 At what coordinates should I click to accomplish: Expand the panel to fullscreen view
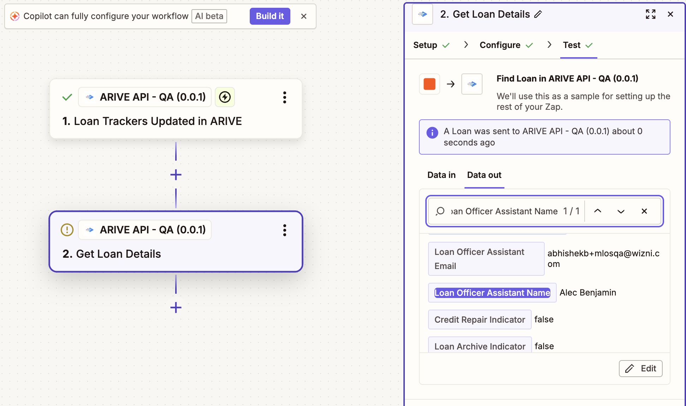(650, 14)
